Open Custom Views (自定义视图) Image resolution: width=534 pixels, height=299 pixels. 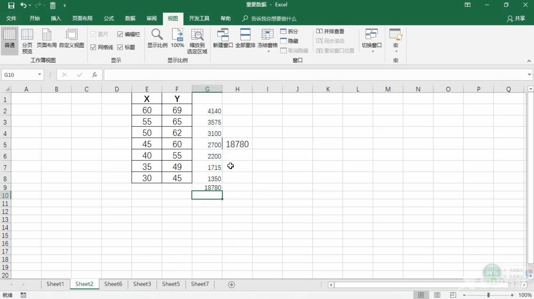72,39
